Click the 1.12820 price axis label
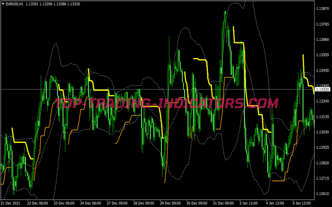Viewport: 332px width, 207px height. pos(322,163)
